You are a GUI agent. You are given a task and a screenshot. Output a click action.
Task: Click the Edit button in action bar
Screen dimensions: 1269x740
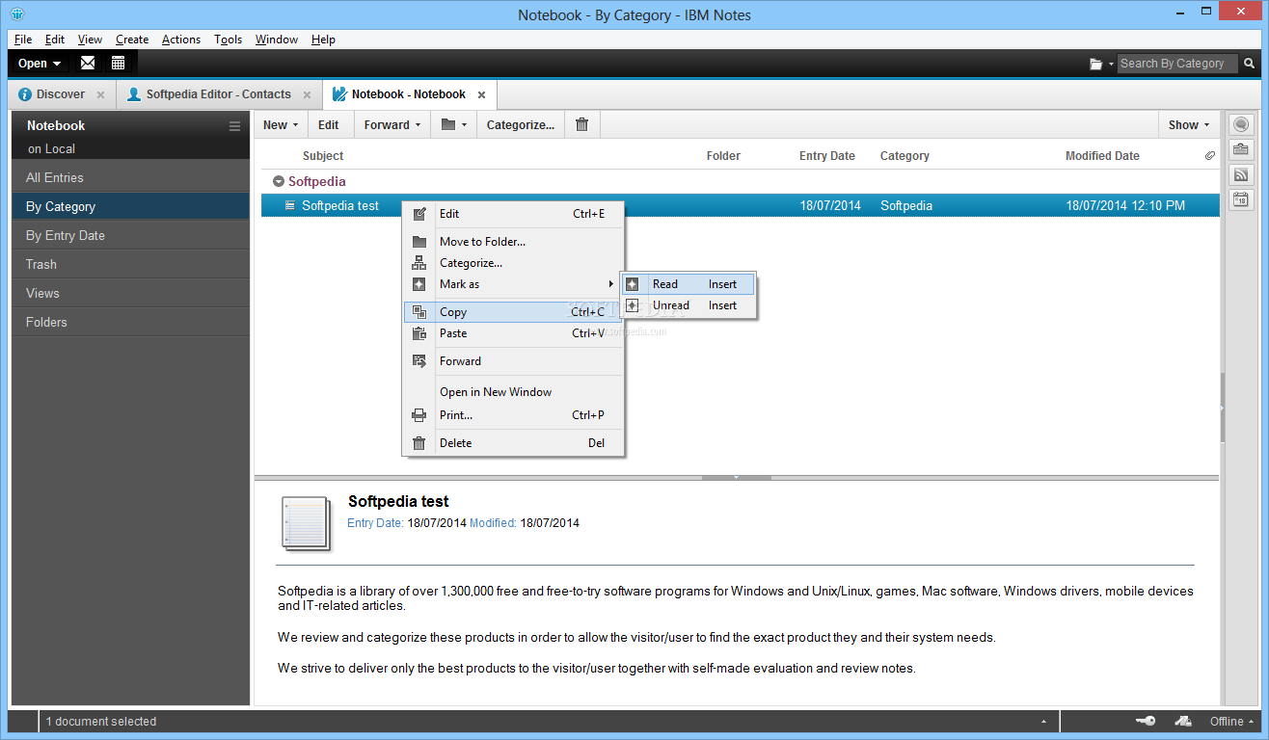click(329, 124)
